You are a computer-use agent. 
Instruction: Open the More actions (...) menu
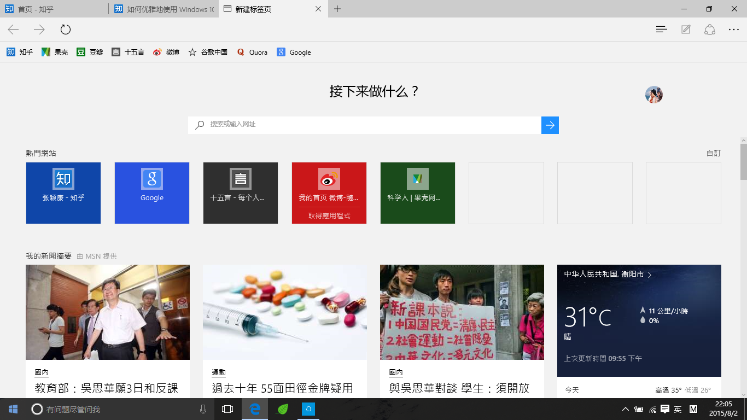[x=734, y=30]
